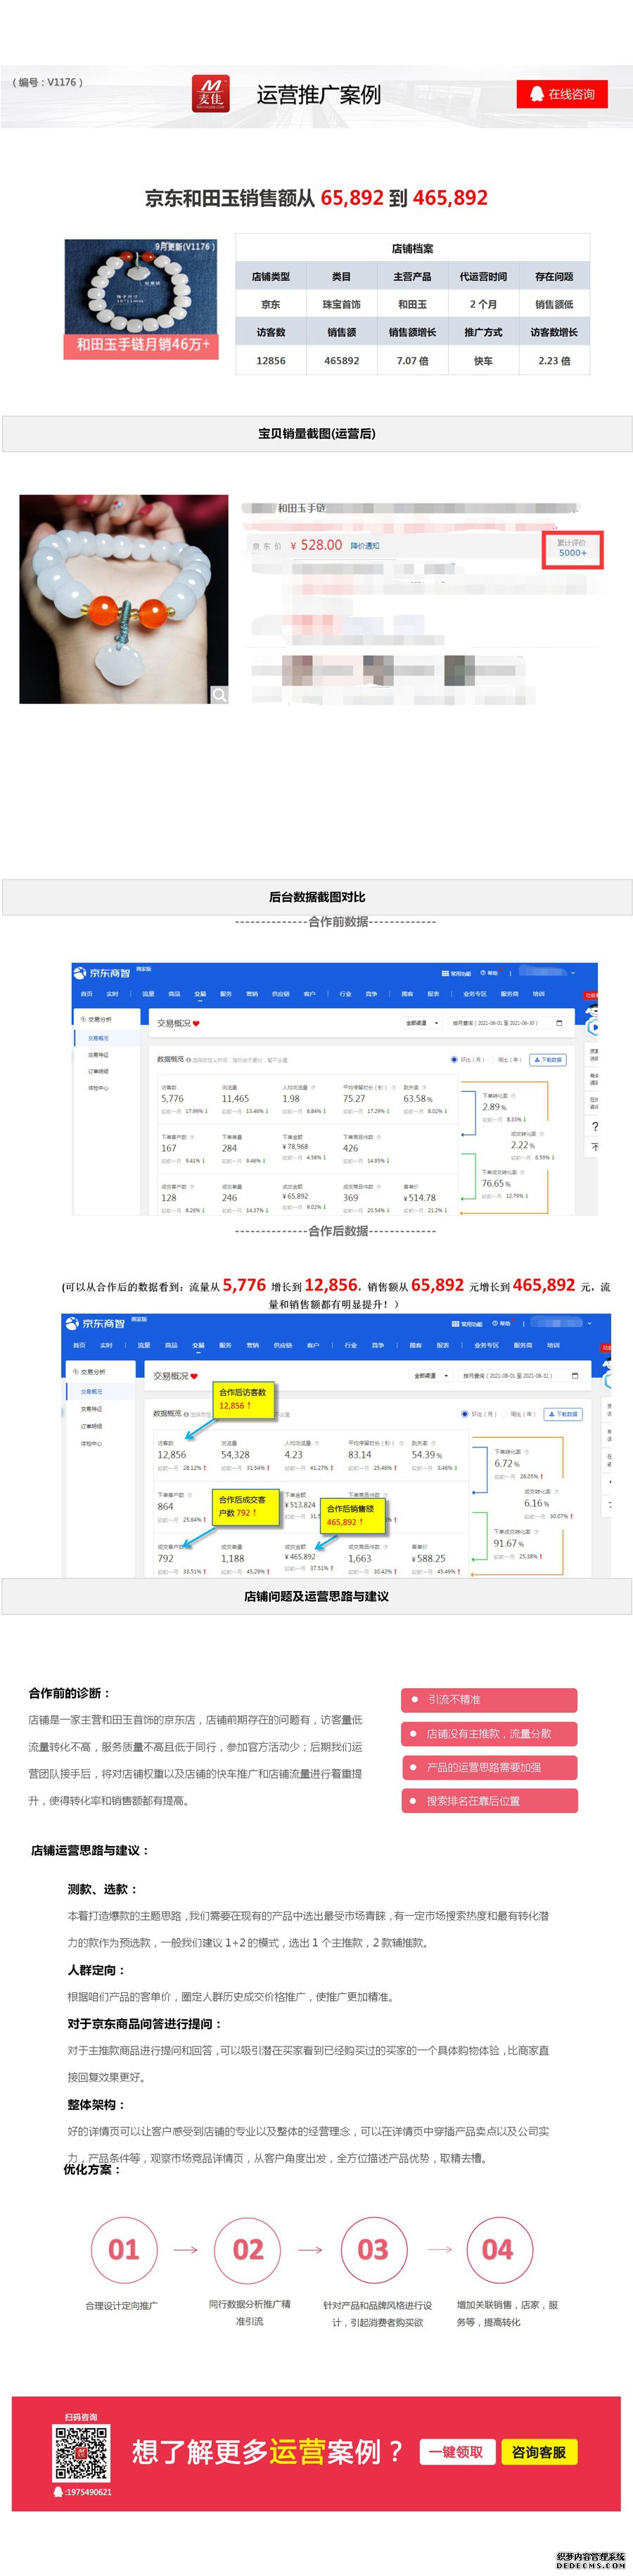This screenshot has width=633, height=2576.
Task: Open the 交易 tab in the 合作前 screenshot nav
Action: pos(200,994)
